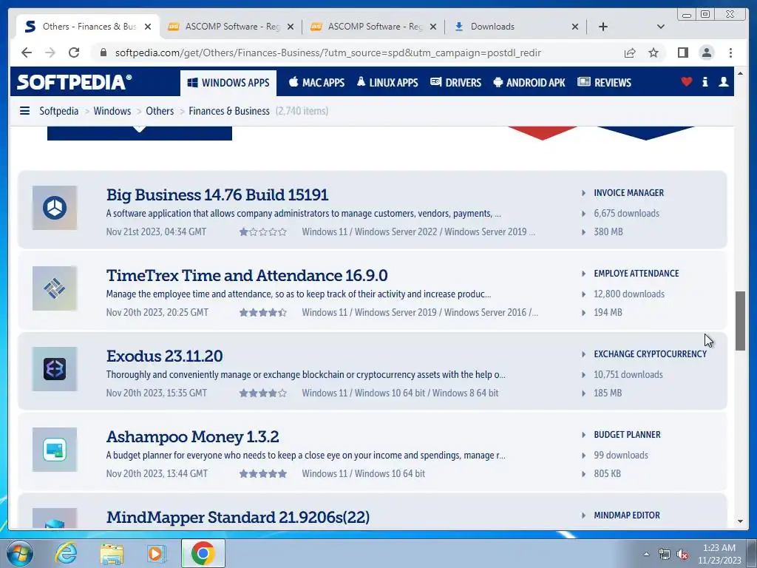Open the Chrome profile avatar
The width and height of the screenshot is (757, 568).
(706, 53)
